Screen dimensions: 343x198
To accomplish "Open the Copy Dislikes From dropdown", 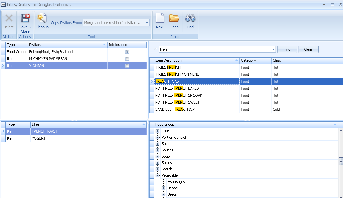I will (147, 23).
